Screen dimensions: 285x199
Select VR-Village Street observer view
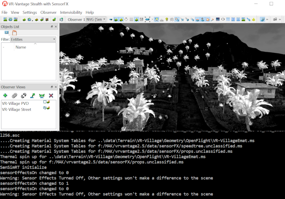(x=16, y=109)
